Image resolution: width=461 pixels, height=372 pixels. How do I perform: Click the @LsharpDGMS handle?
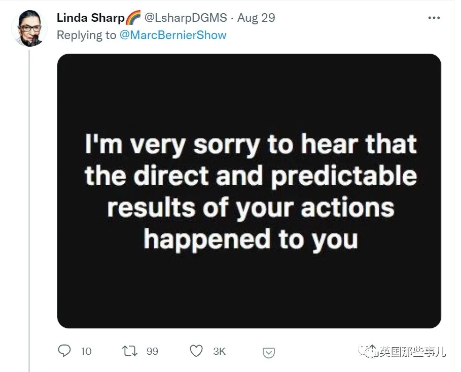click(186, 18)
